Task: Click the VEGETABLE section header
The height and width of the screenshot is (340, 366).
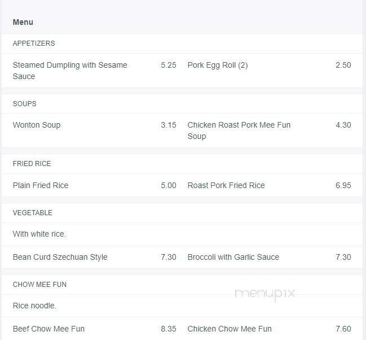Action: pyautogui.click(x=32, y=213)
